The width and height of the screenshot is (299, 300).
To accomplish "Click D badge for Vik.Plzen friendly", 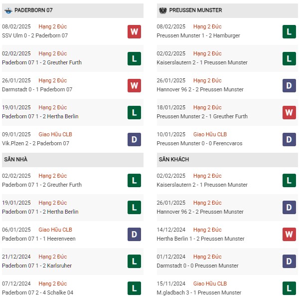I will [x=135, y=139].
